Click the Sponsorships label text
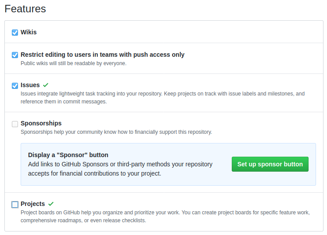 click(41, 123)
